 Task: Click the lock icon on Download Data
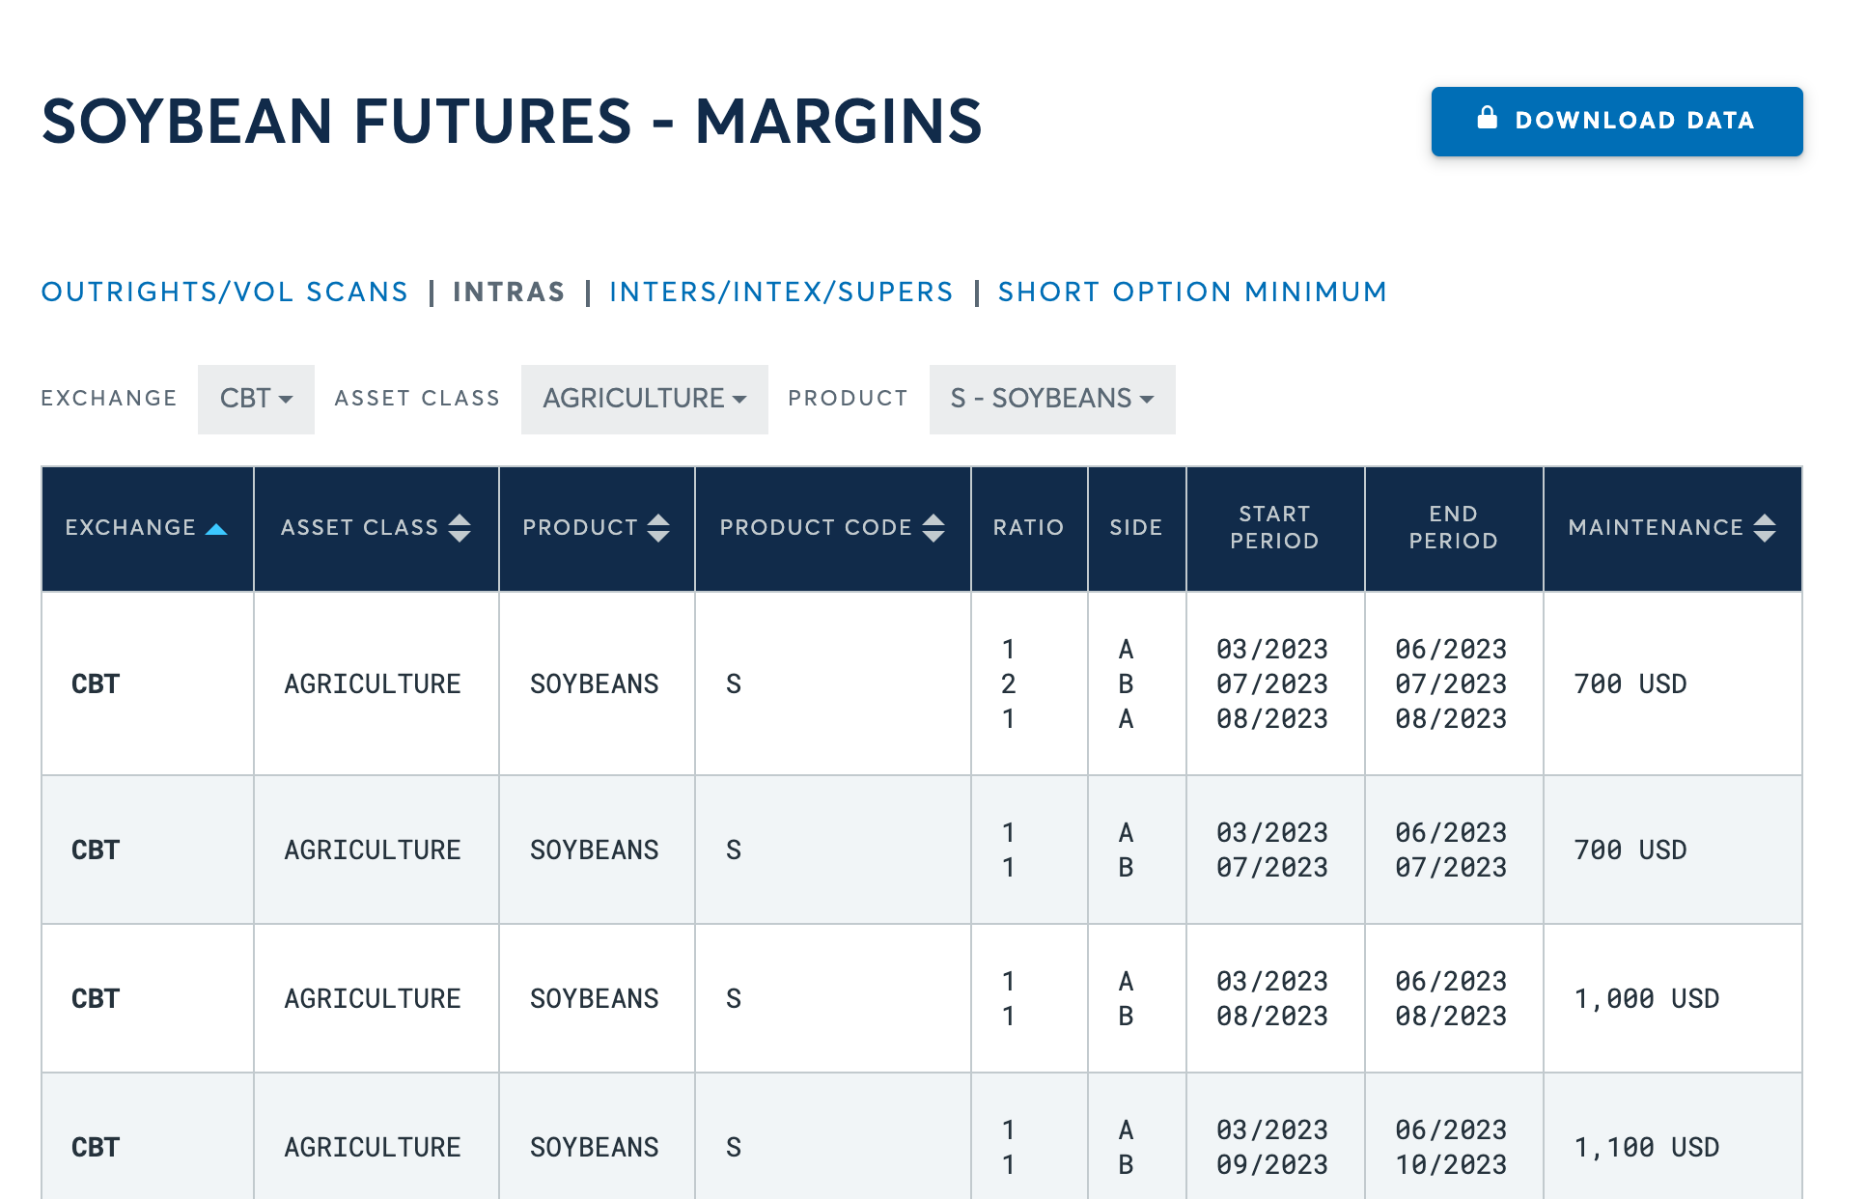pos(1487,118)
